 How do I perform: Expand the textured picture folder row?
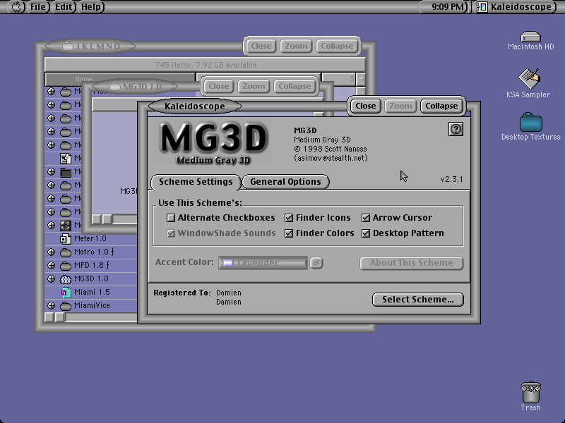point(51,225)
